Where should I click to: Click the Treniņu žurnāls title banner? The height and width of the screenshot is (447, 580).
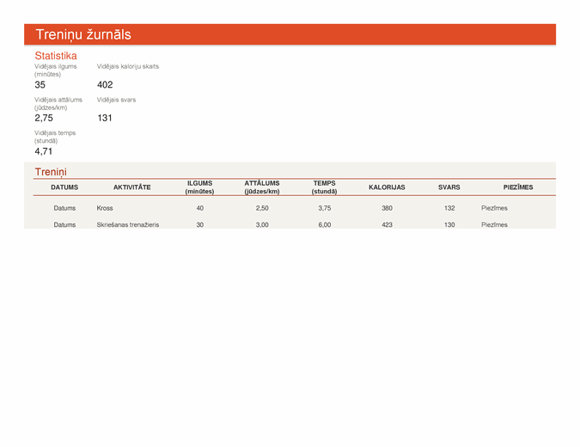point(83,34)
